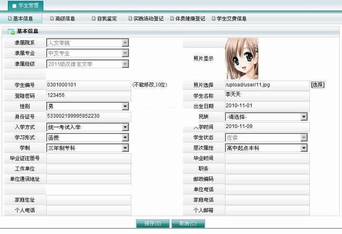
Task: Click into the 家庭住址 text field
Action: point(88,200)
